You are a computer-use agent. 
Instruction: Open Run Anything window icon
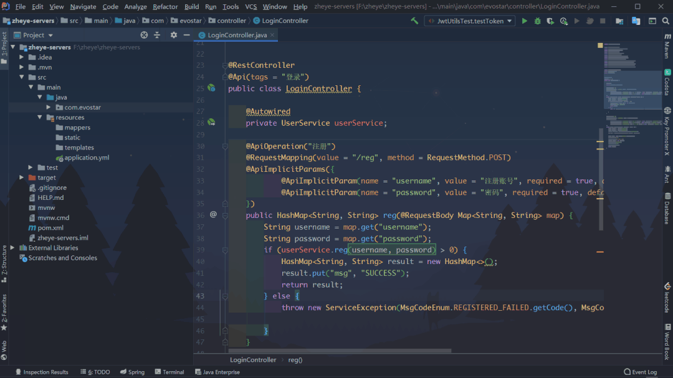coord(652,21)
